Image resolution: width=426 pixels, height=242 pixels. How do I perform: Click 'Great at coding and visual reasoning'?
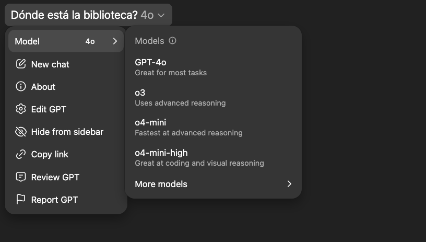pyautogui.click(x=199, y=163)
